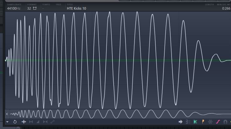
Task: Click the main waveform at the green center line
Action: coord(118,60)
